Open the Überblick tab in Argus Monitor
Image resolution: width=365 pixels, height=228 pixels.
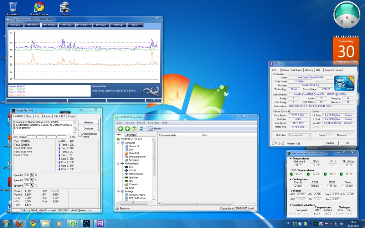point(15,25)
